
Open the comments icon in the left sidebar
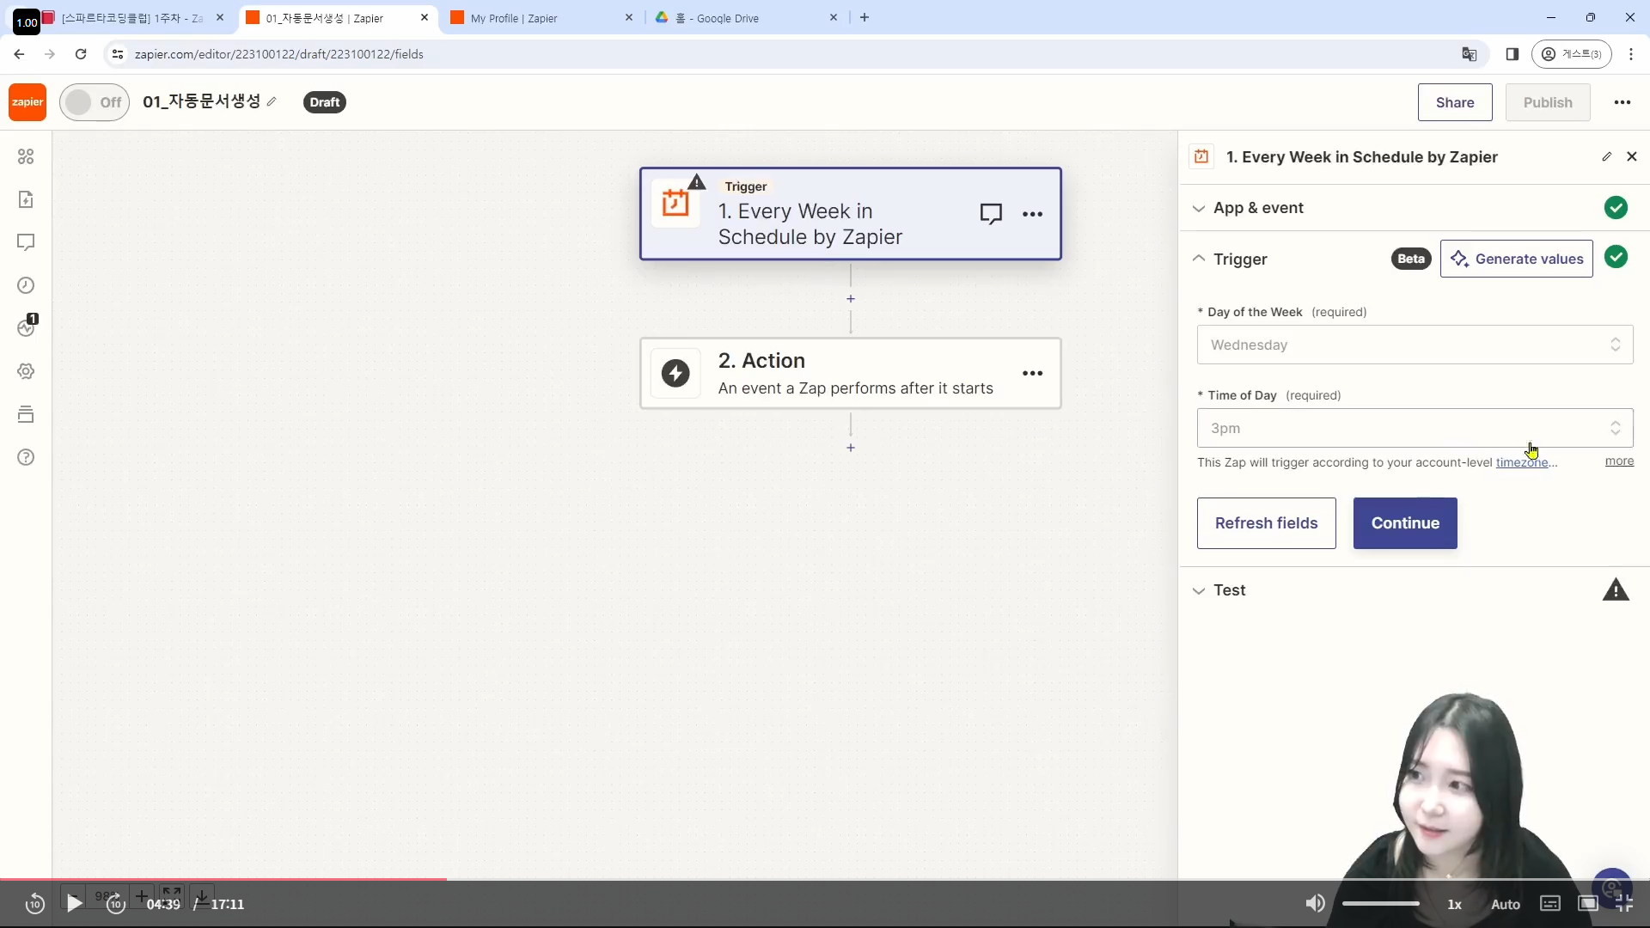click(x=26, y=242)
